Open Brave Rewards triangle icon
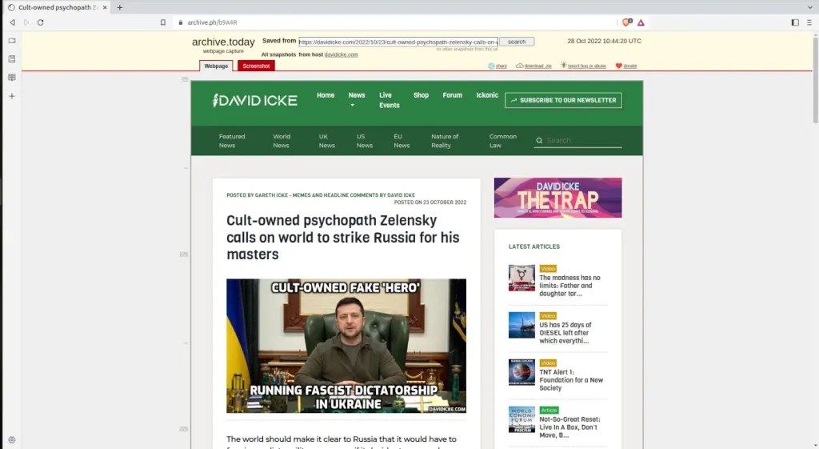Screen dimensions: 819x449 641,22
